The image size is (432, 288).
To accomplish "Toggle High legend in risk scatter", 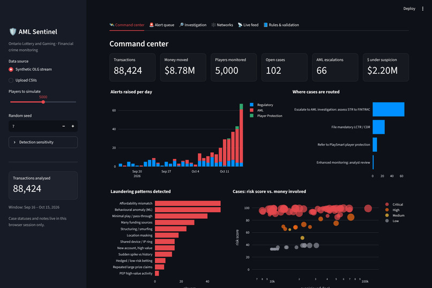I will click(x=392, y=210).
